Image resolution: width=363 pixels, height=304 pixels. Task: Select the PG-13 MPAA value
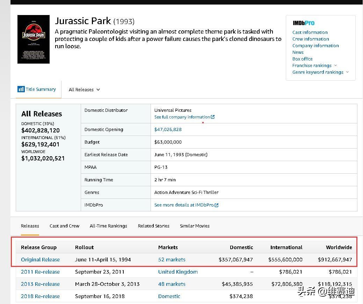pyautogui.click(x=161, y=167)
